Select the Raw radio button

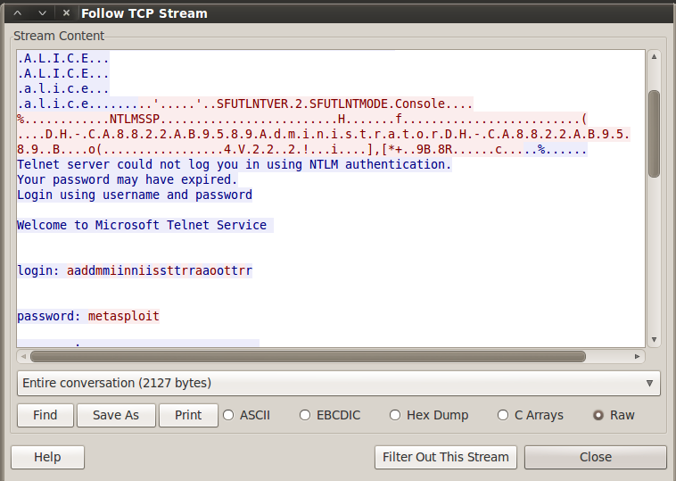(614, 415)
